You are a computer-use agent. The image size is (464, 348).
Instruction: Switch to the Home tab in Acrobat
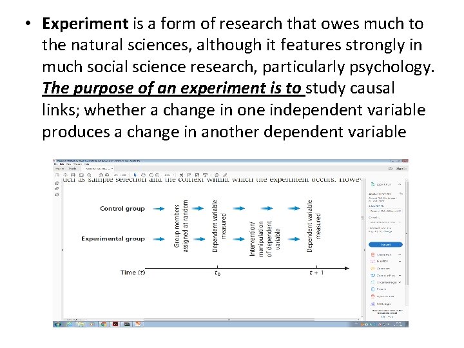tap(60, 169)
